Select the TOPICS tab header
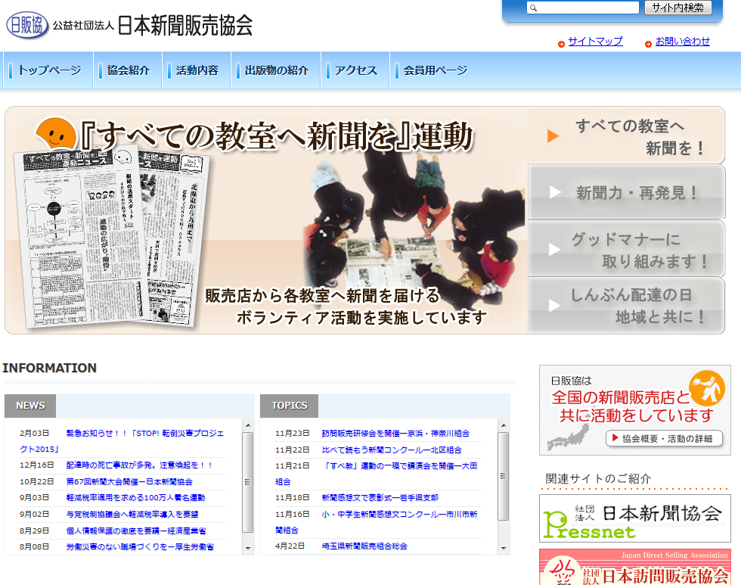 coord(289,406)
